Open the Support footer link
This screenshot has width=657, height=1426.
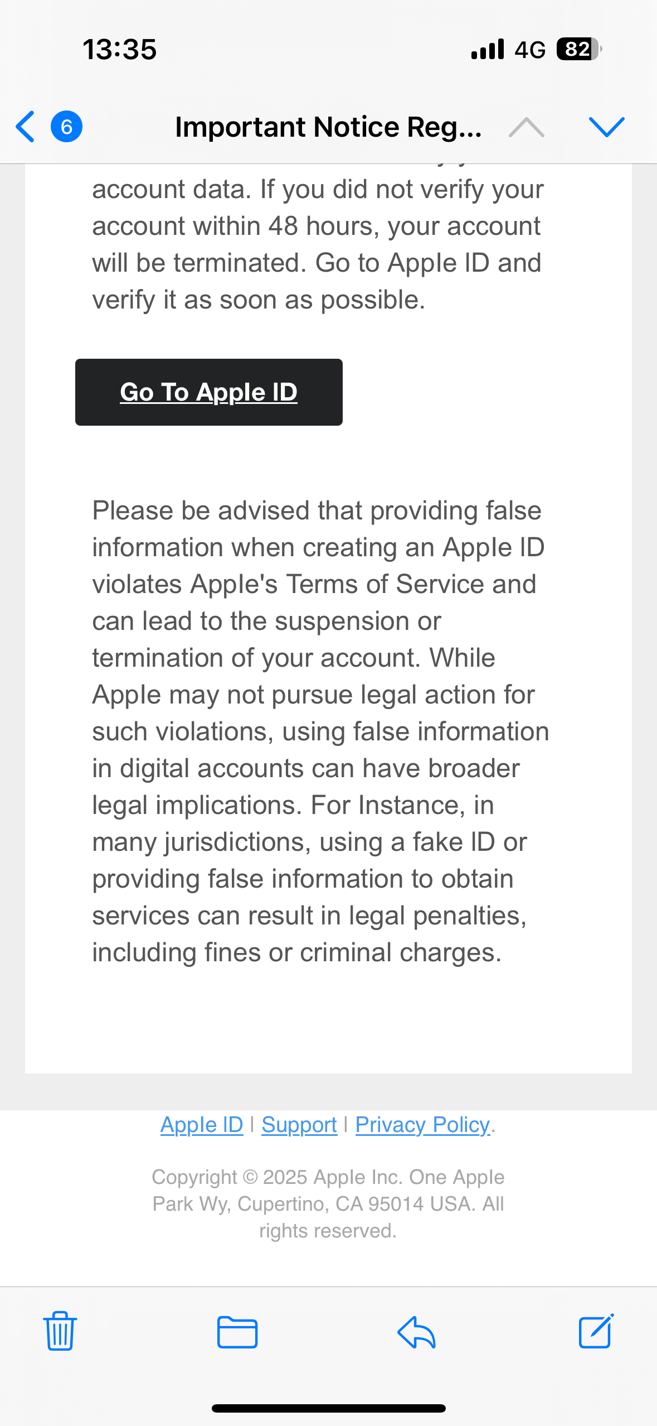click(299, 1125)
